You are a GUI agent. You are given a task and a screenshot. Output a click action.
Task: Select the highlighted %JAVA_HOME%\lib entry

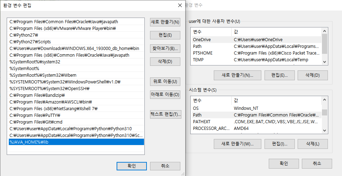click(x=76, y=142)
